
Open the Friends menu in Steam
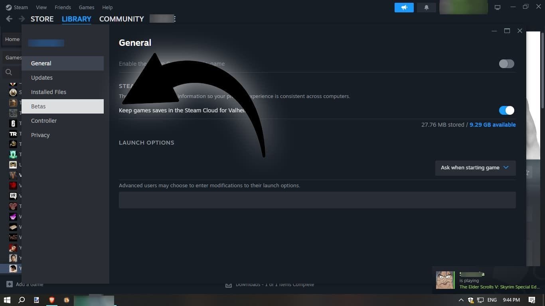pyautogui.click(x=63, y=7)
